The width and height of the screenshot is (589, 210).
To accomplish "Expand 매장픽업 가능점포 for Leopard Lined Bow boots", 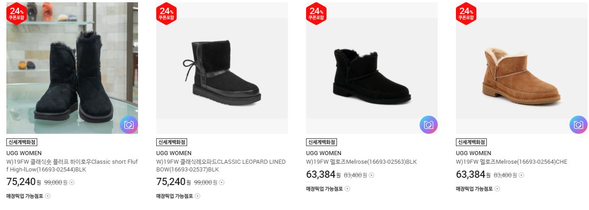I will pos(178,196).
